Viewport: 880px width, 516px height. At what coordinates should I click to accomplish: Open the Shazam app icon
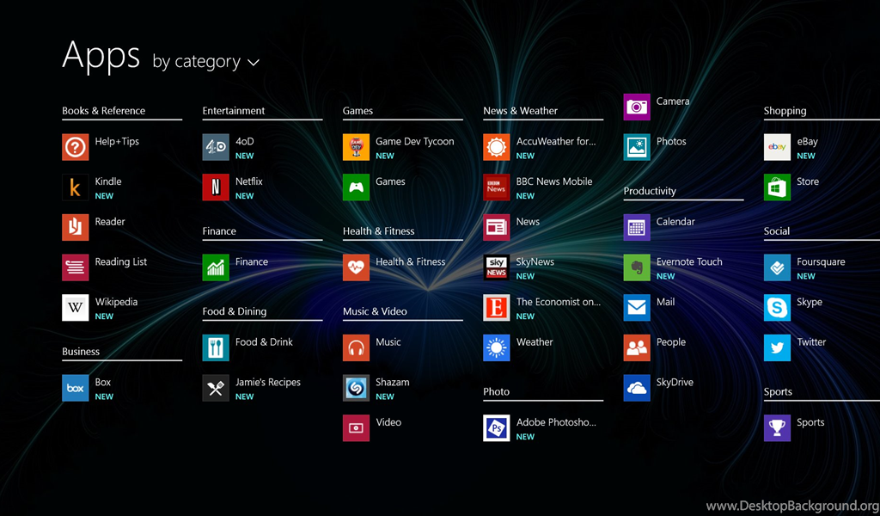point(356,388)
